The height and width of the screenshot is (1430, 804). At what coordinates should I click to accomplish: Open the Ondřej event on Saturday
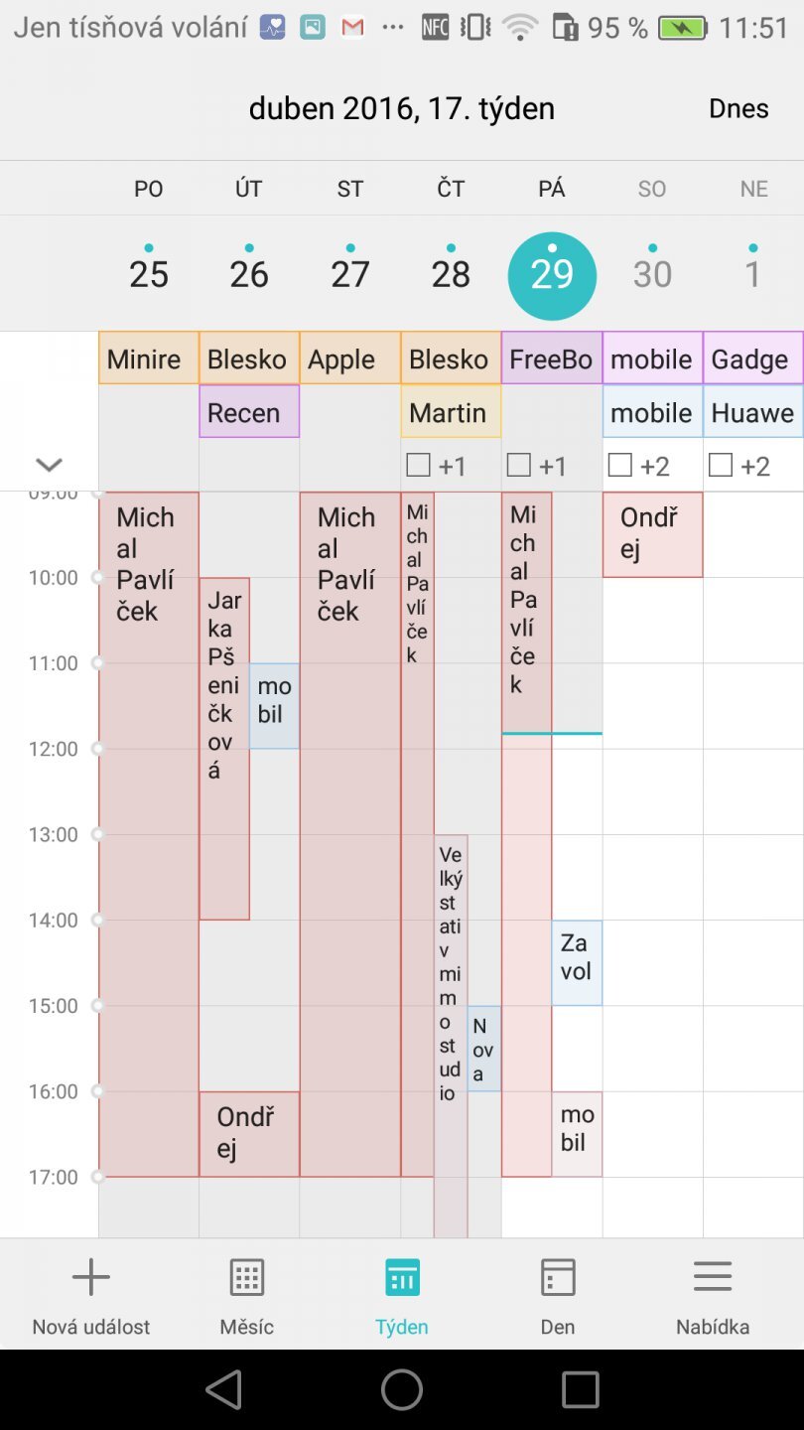tap(652, 534)
